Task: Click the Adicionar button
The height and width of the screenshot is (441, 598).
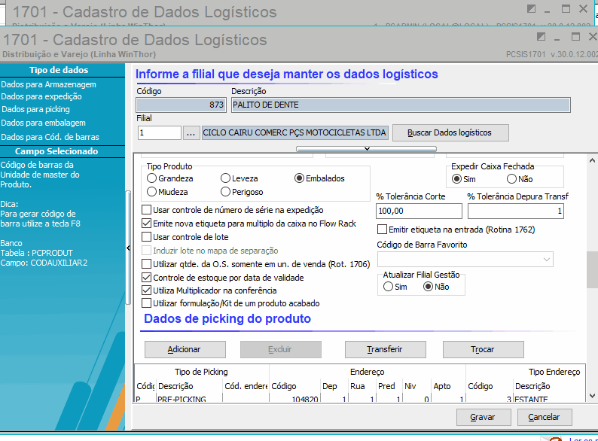Action: click(185, 349)
